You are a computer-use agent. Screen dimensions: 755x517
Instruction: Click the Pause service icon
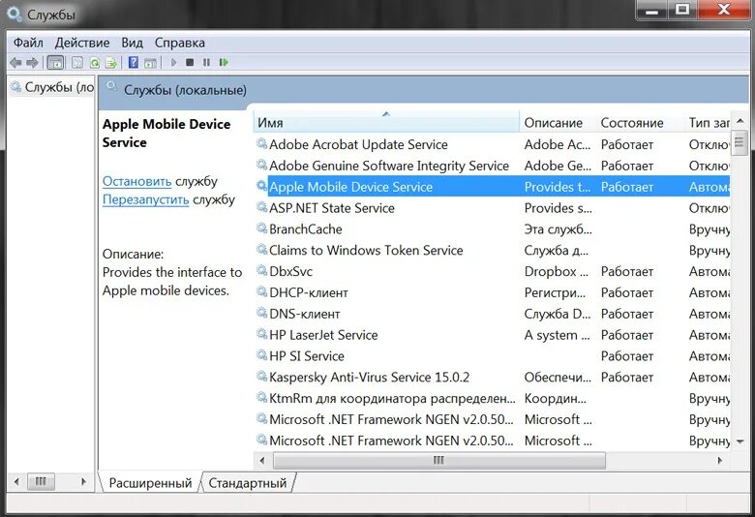(206, 62)
